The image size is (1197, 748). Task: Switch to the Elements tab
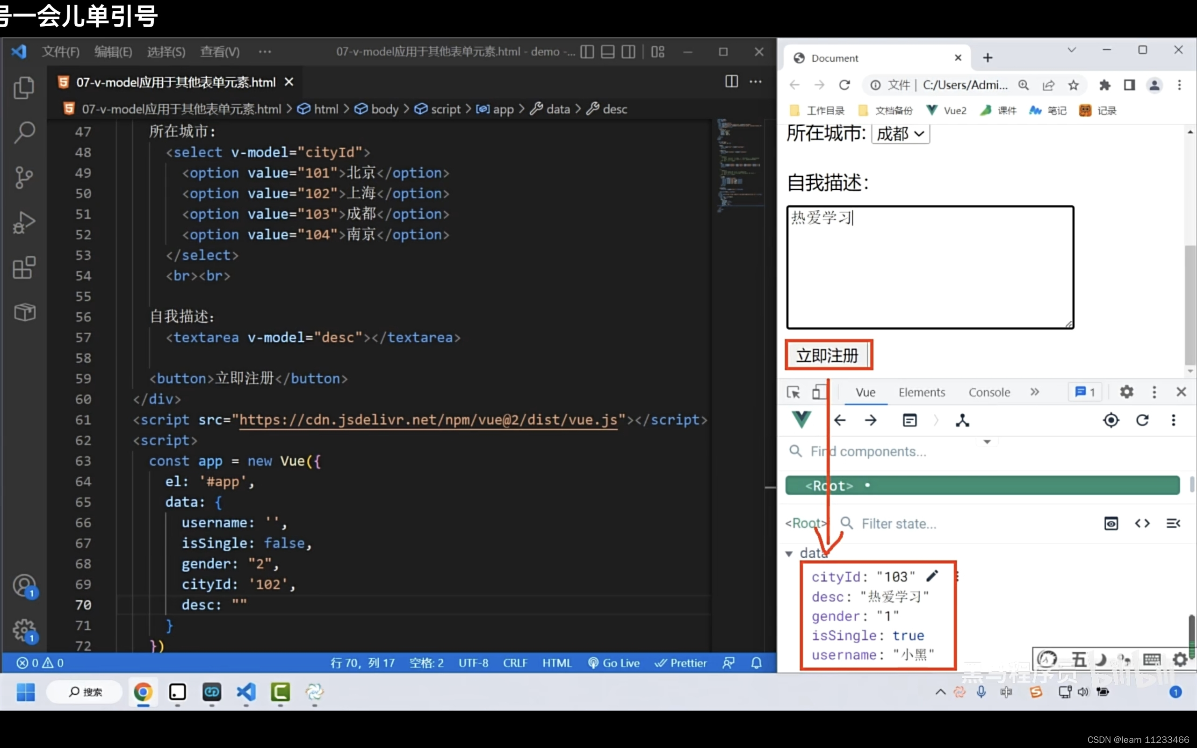[922, 392]
